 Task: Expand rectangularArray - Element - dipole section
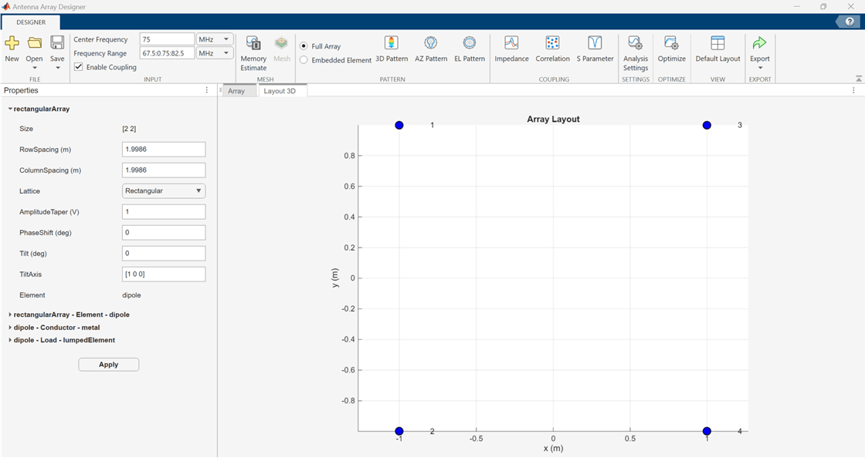(x=10, y=315)
